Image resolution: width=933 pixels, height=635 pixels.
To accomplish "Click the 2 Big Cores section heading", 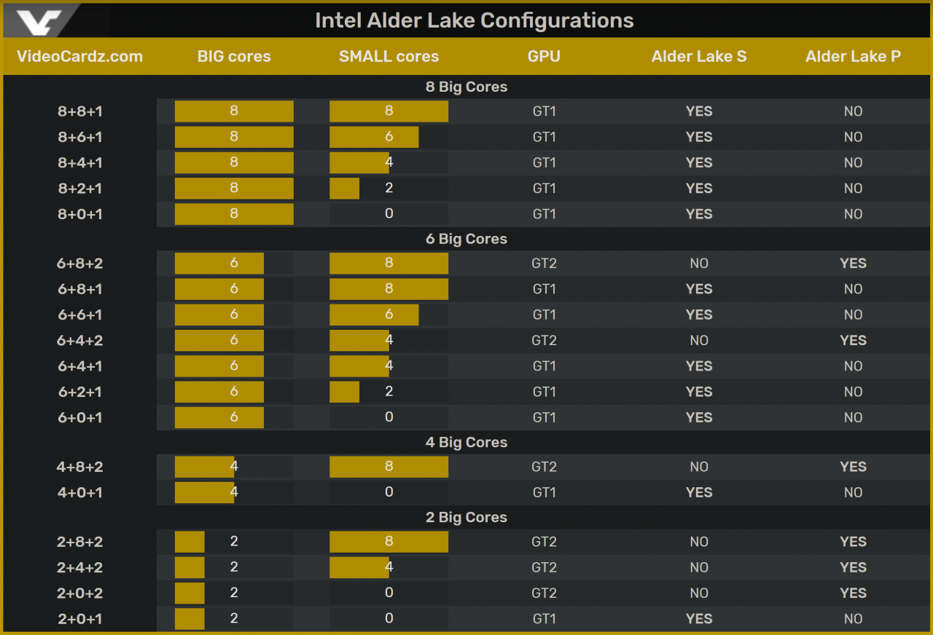I will pos(466,517).
